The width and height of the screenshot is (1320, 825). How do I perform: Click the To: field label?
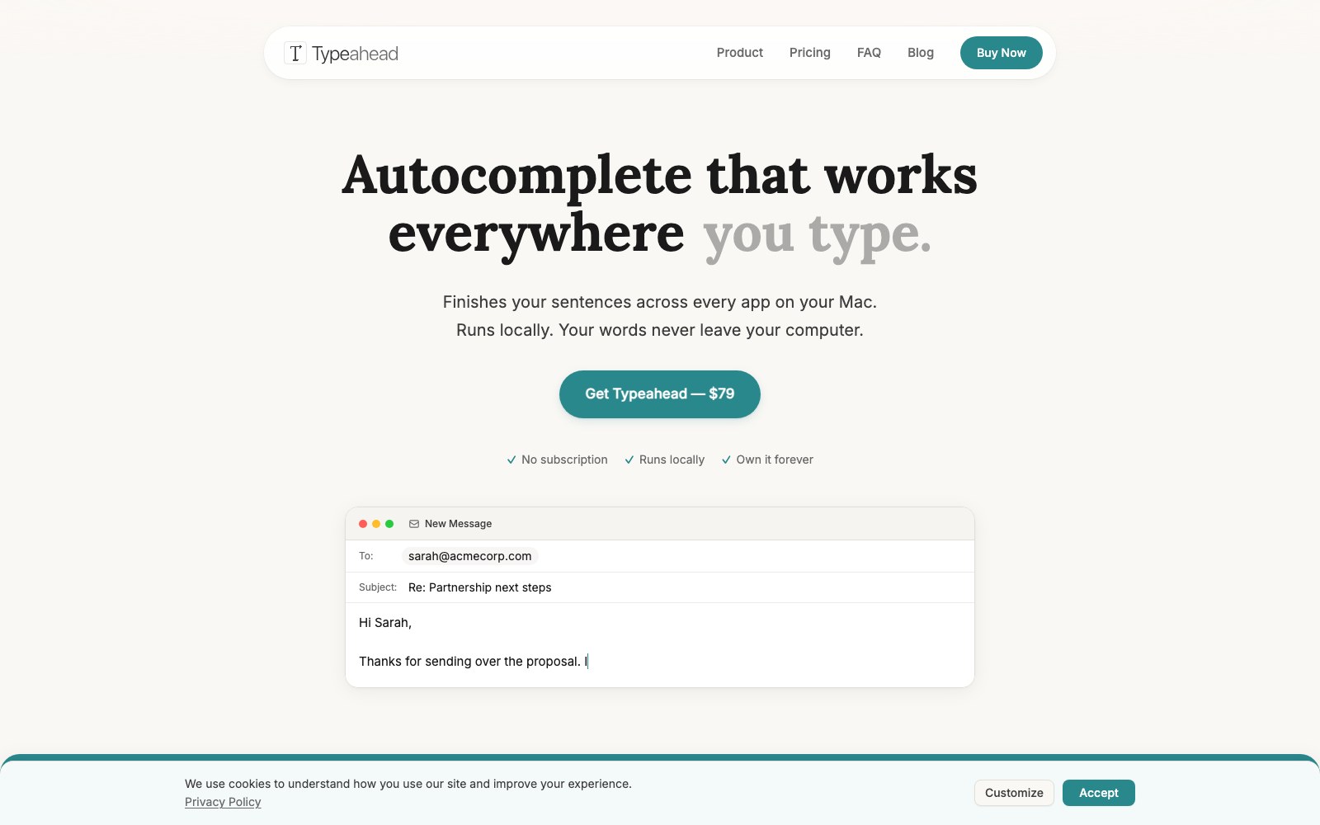[x=366, y=556]
